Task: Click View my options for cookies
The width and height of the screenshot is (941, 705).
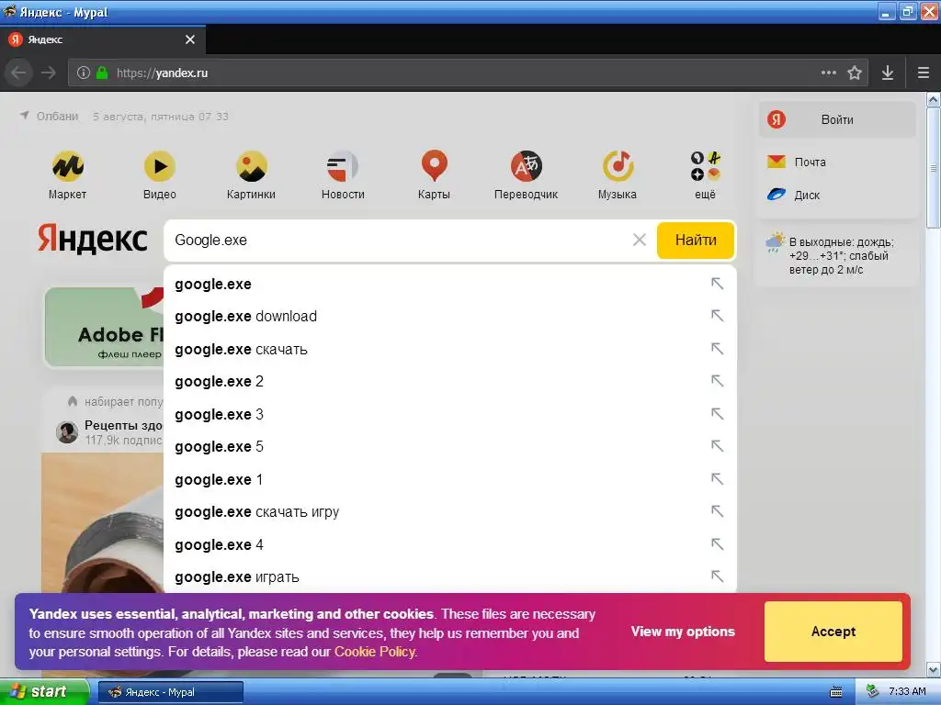Action: tap(683, 632)
